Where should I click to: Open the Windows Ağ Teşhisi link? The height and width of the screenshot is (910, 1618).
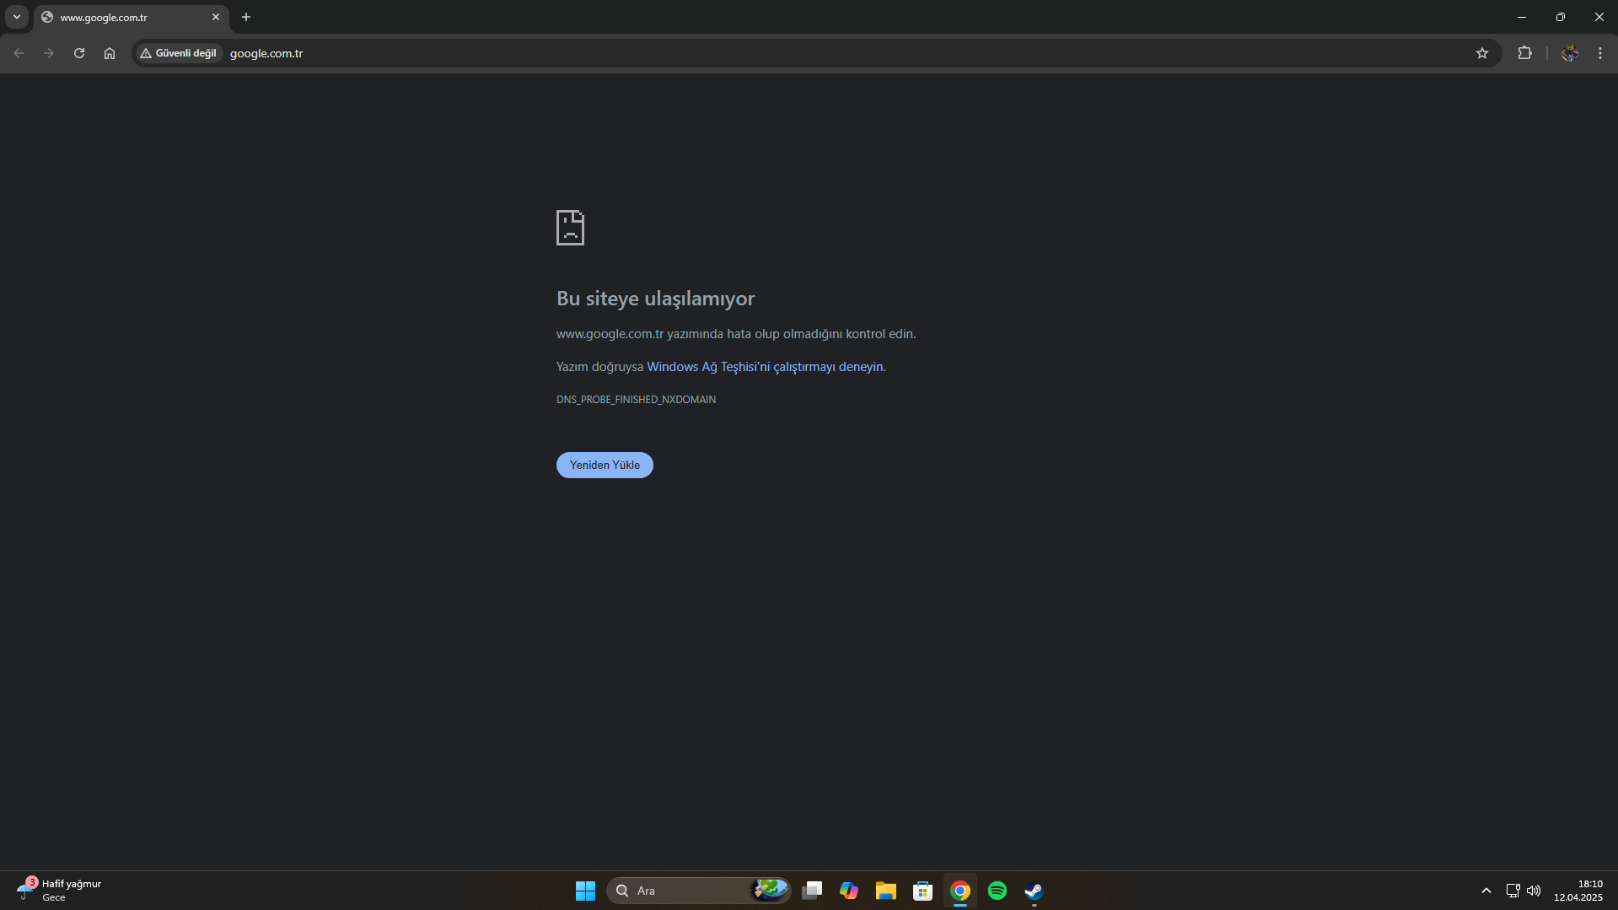tap(765, 367)
